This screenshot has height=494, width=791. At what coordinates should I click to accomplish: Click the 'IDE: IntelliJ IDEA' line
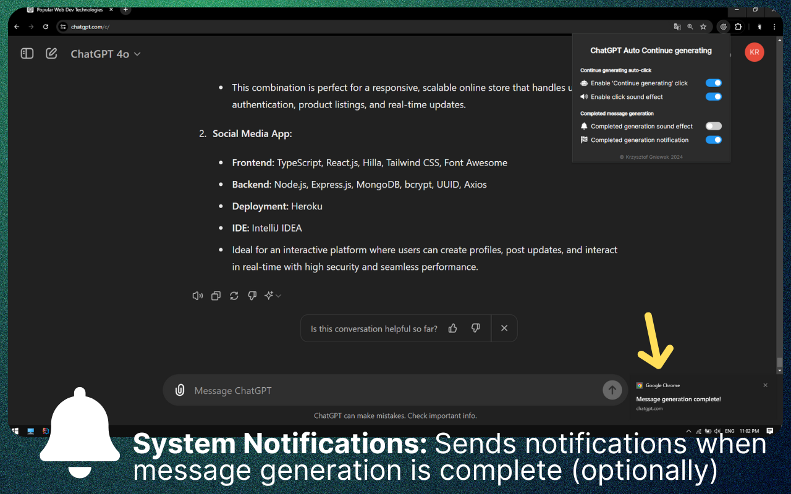[x=267, y=228]
